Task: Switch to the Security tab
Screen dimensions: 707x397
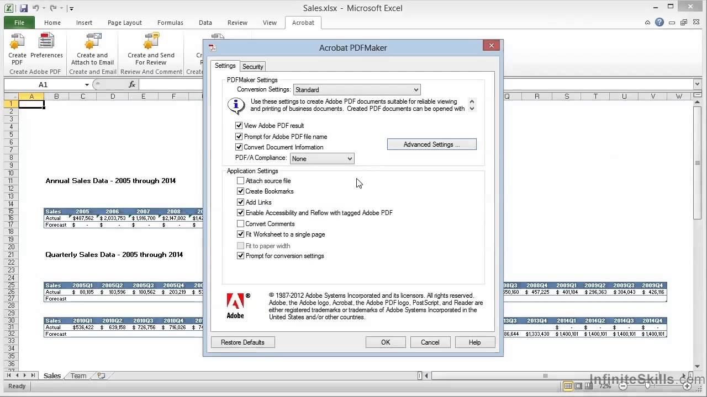Action: coord(252,67)
